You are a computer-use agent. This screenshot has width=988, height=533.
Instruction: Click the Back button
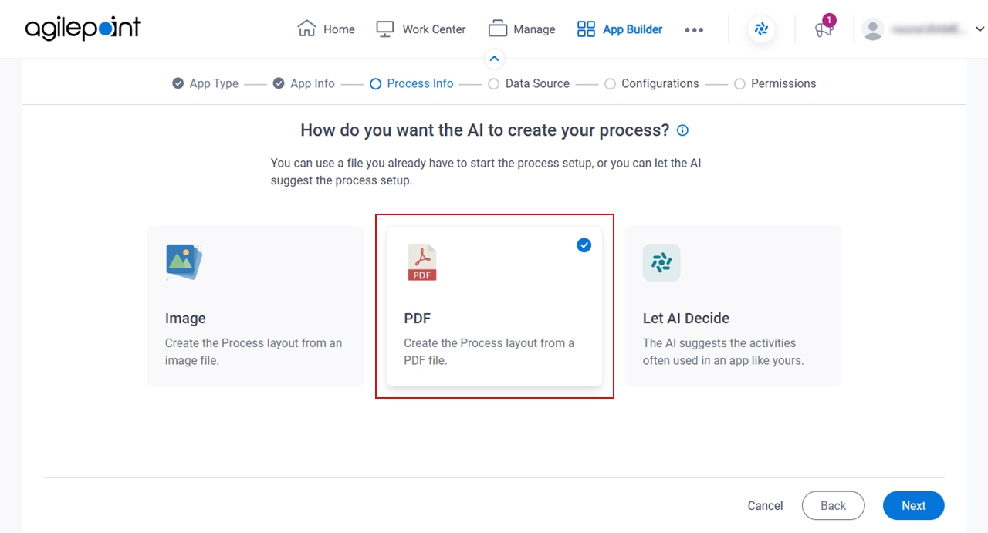pyautogui.click(x=833, y=505)
